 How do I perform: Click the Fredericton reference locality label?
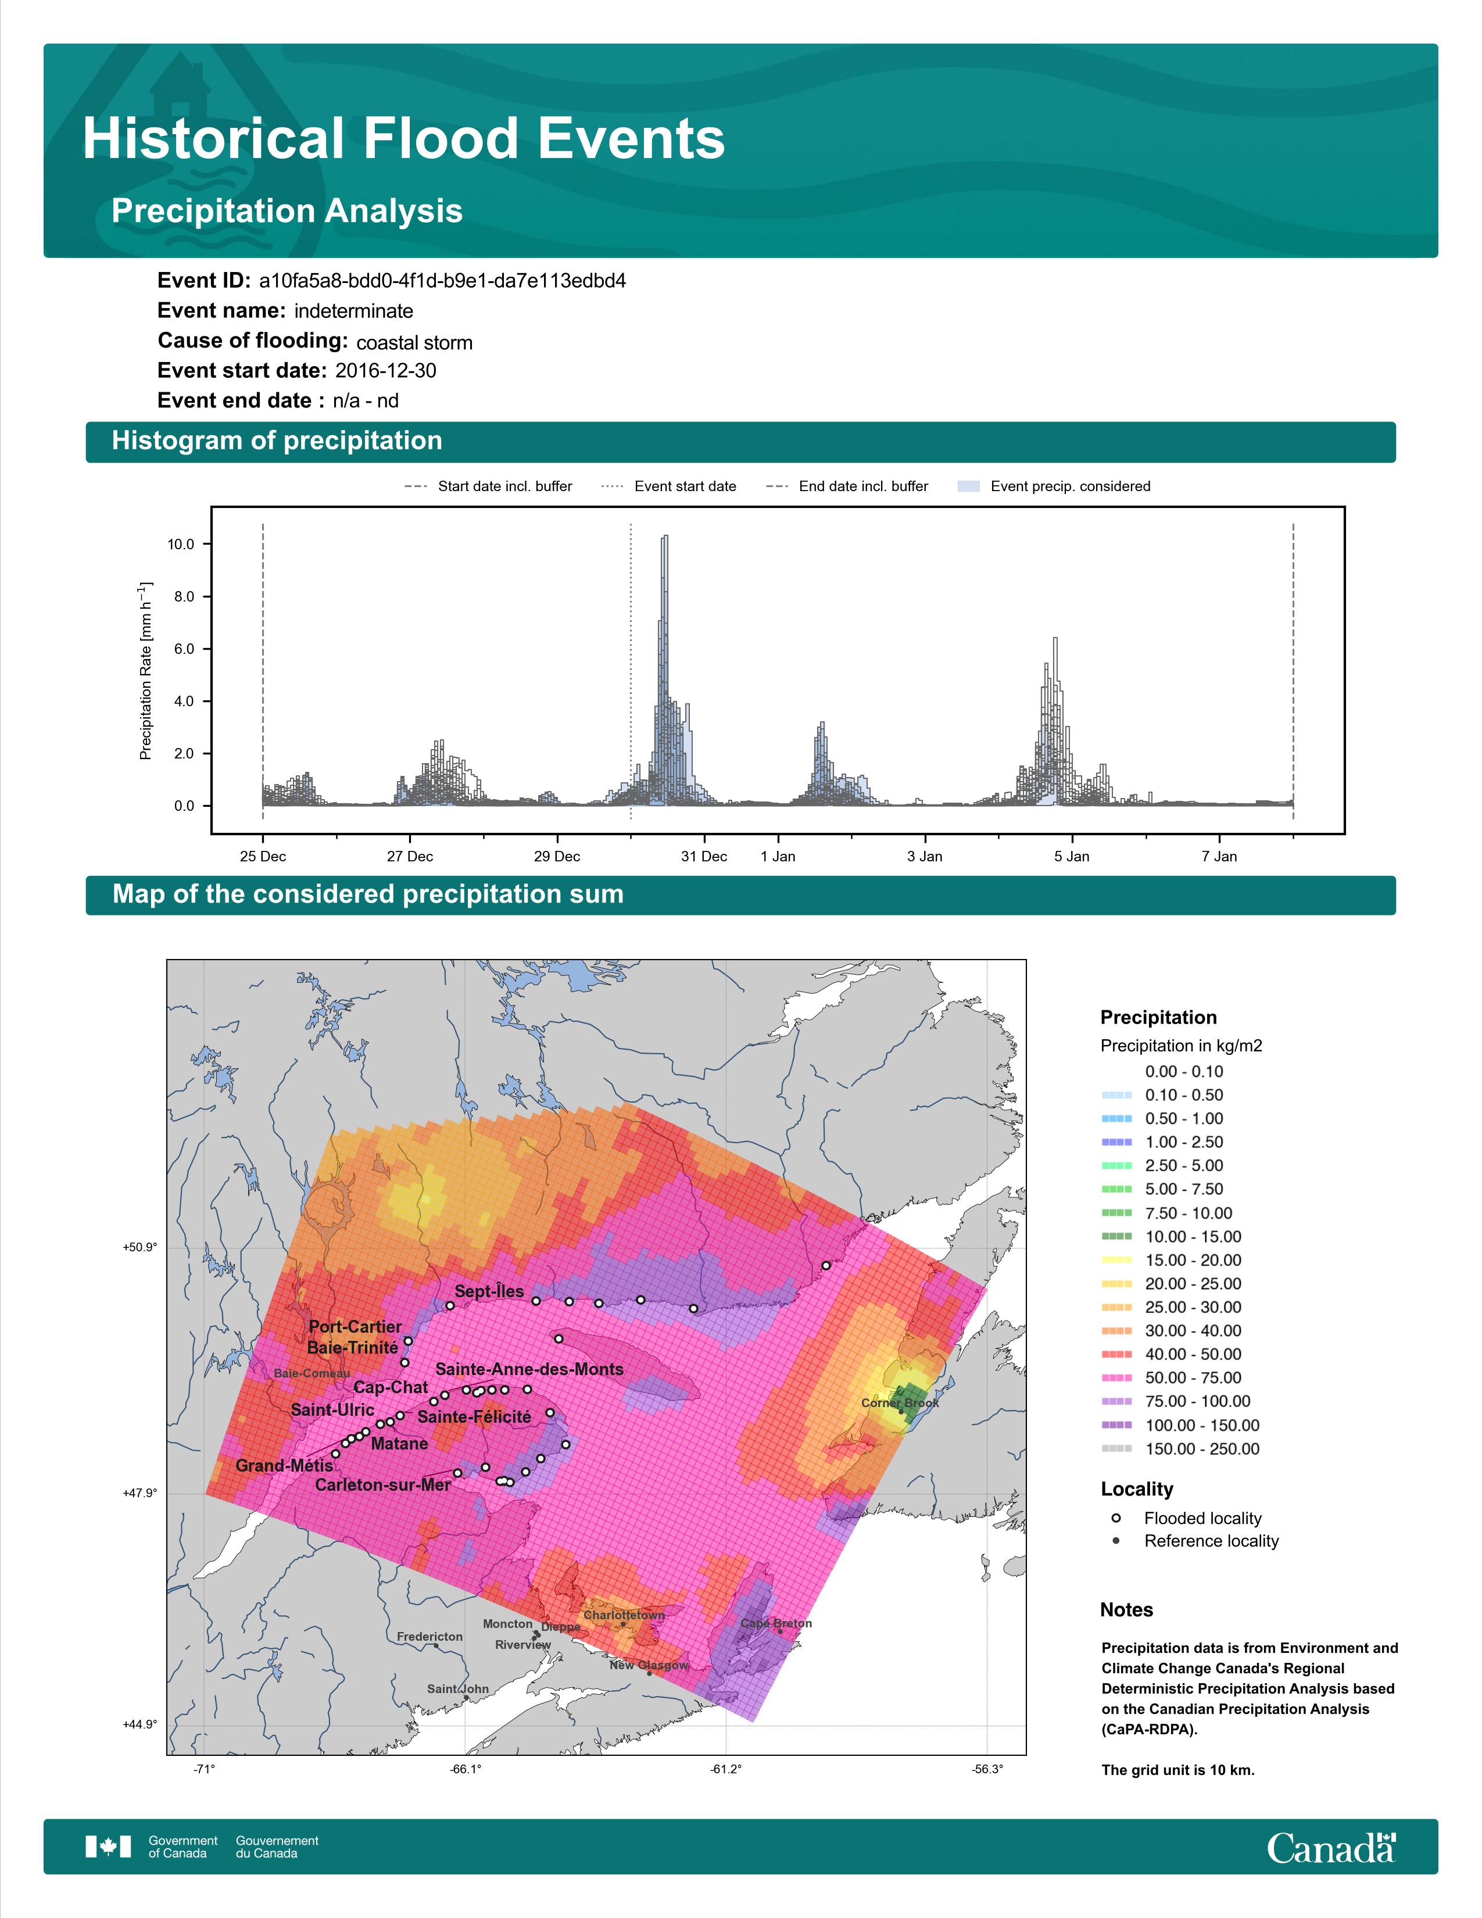coord(429,1636)
